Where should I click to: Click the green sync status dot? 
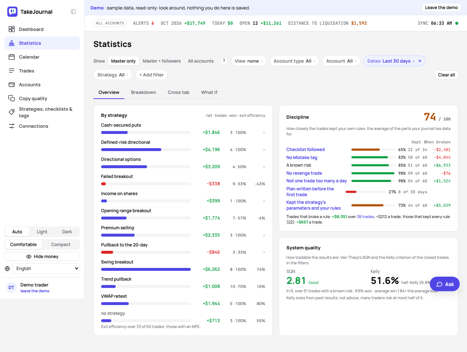tap(457, 23)
